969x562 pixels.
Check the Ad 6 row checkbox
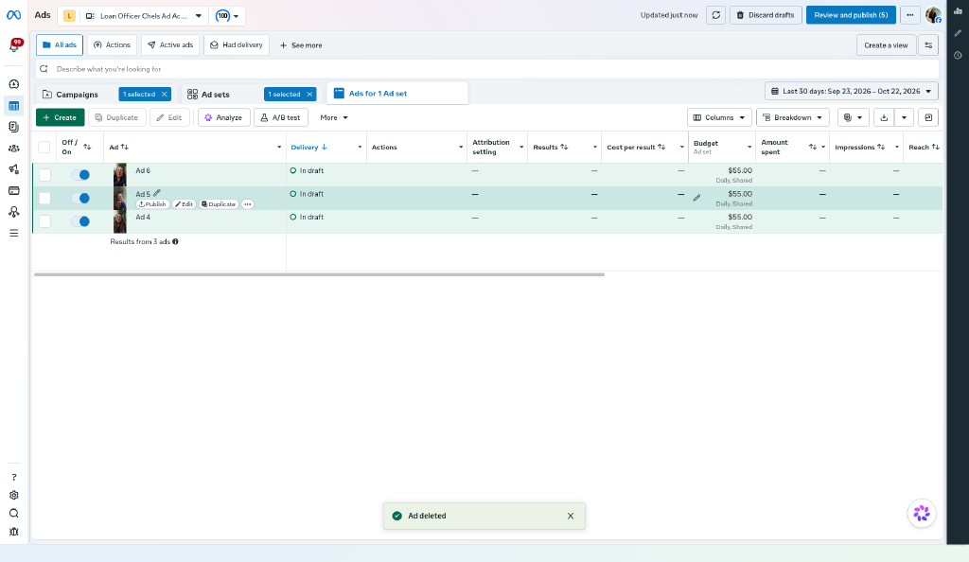pyautogui.click(x=44, y=175)
